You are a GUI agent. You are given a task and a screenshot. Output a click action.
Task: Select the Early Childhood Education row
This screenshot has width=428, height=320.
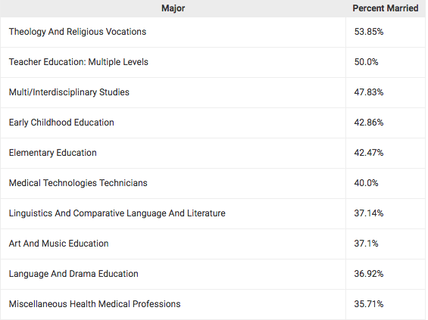point(213,123)
